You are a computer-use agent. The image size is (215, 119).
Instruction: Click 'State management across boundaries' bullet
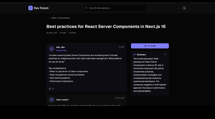(x=66, y=75)
